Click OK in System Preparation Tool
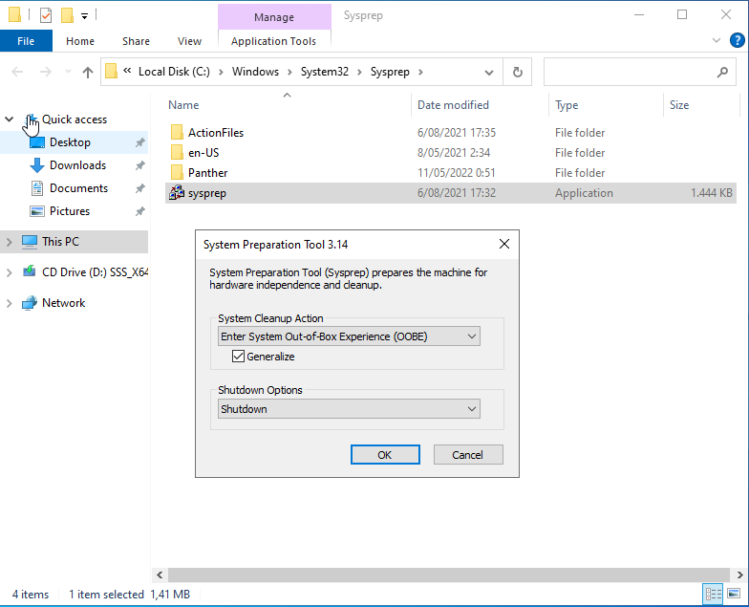749x607 pixels. click(x=385, y=455)
